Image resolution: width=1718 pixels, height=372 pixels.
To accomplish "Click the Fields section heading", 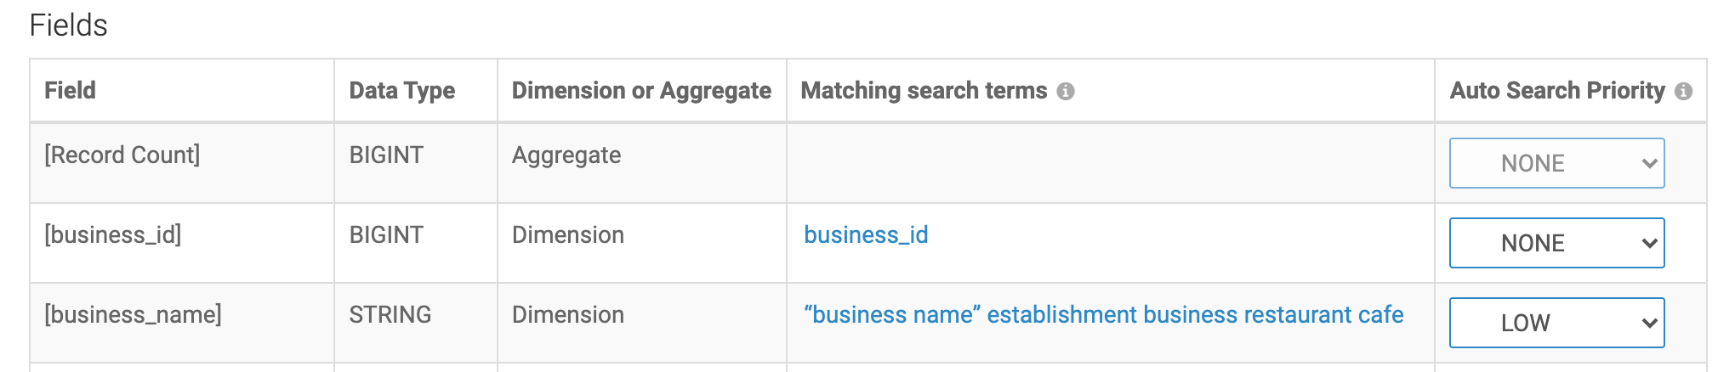I will pos(68,25).
